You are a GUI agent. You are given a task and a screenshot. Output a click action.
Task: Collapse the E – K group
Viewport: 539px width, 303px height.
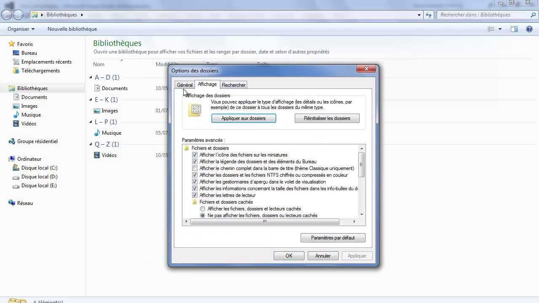click(91, 100)
